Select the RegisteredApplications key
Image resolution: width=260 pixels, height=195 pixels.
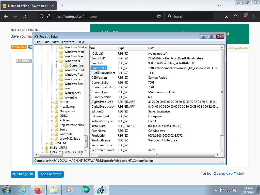click(71, 125)
